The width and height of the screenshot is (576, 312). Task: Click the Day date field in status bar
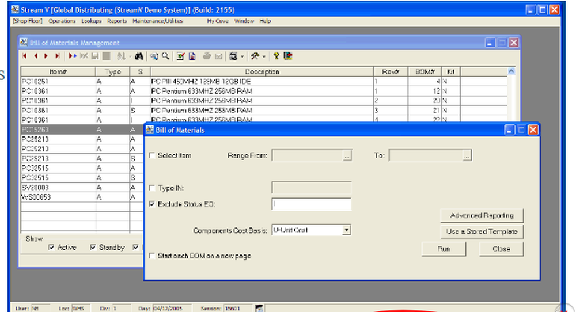[x=172, y=309]
